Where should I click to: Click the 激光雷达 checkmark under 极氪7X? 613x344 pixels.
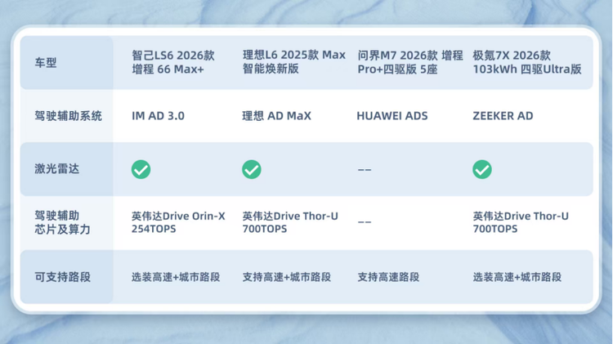482,169
